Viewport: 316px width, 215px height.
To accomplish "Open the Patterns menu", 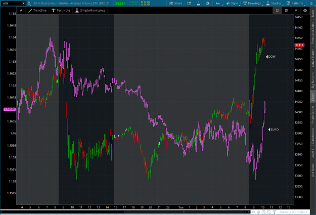I will click(x=295, y=3).
